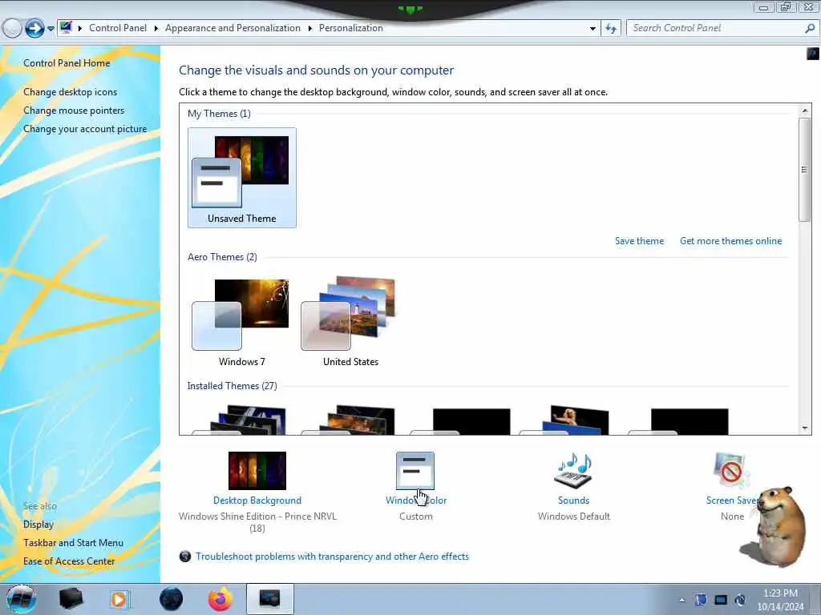Open the address bar history dropdown

click(592, 29)
